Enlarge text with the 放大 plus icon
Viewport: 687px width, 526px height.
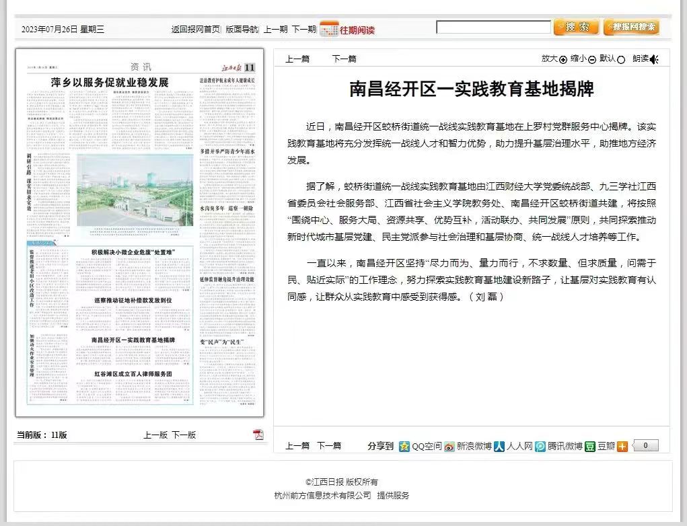point(563,59)
